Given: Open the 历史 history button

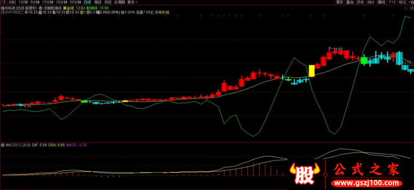Looking at the screenshot, I should click(360, 2).
